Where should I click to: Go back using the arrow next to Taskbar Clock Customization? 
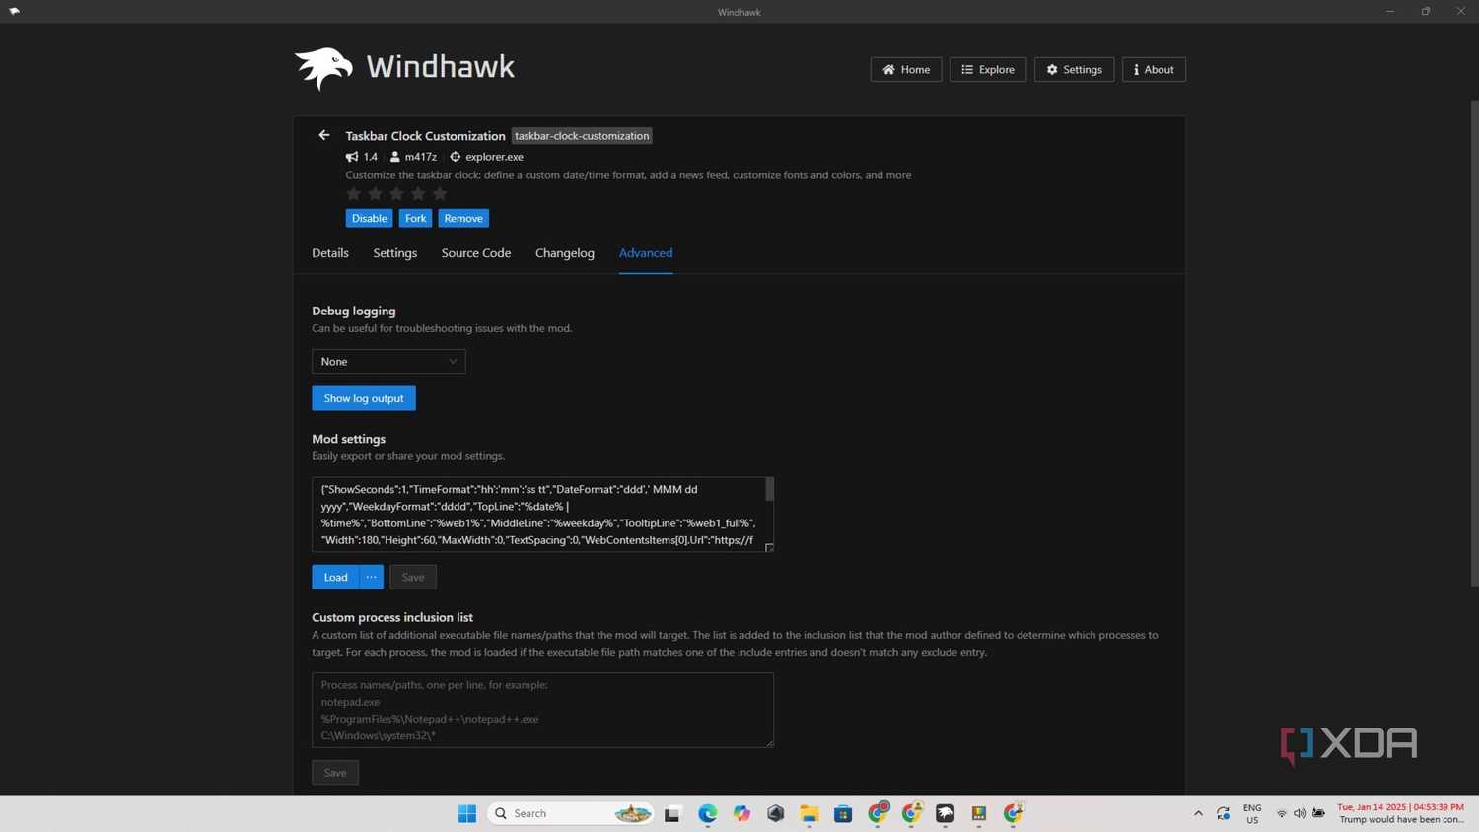(x=323, y=135)
